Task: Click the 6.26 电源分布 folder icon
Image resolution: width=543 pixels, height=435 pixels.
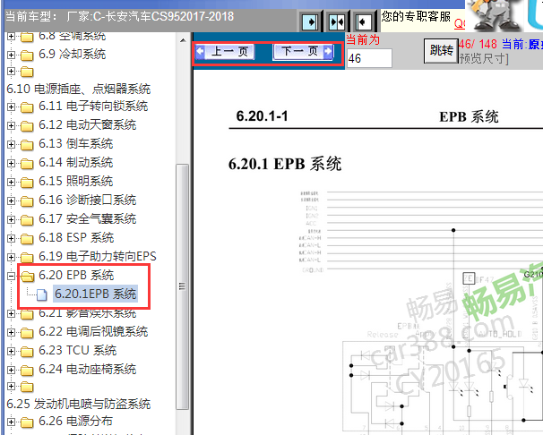Action: pyautogui.click(x=27, y=422)
